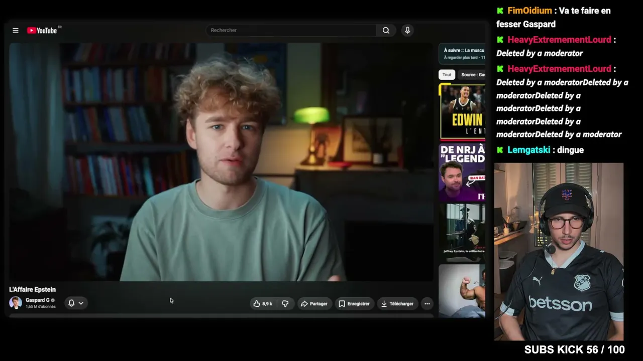Open the YouTube hamburger guide menu
This screenshot has width=643, height=361.
pos(16,31)
